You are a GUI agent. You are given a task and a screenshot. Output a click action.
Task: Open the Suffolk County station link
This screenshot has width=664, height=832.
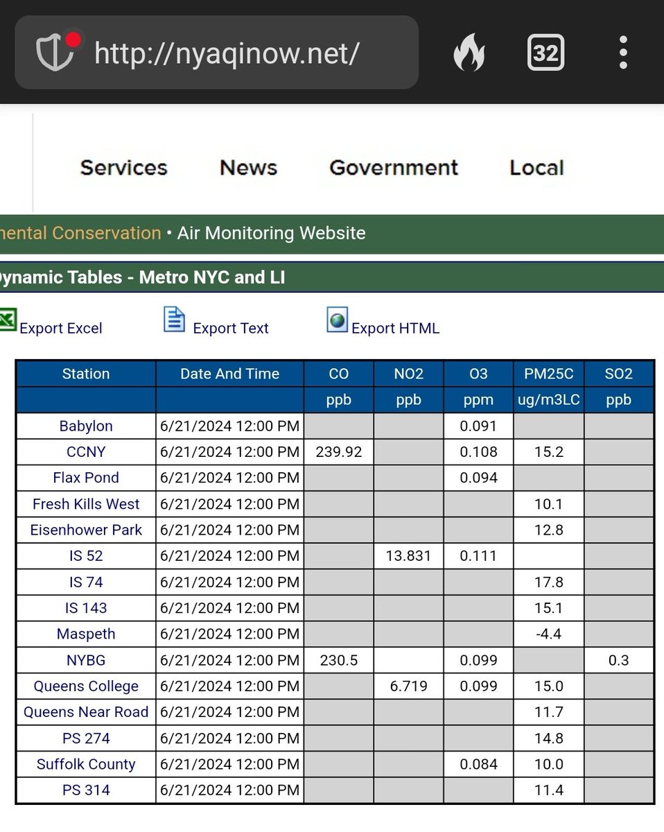(86, 764)
